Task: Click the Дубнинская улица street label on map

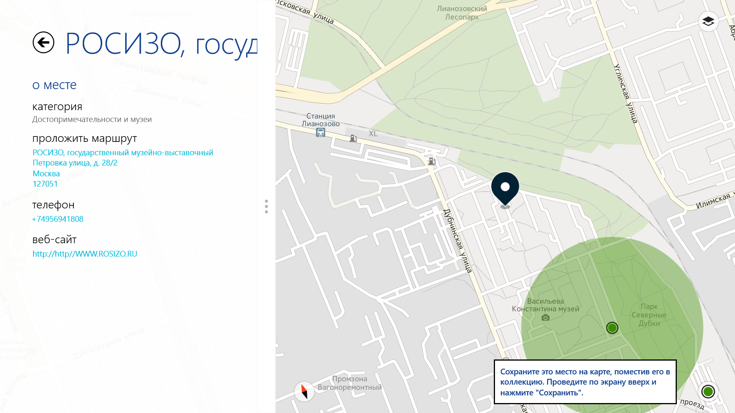Action: [x=457, y=241]
